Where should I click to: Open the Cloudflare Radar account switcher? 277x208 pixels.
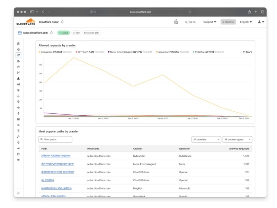click(62, 22)
